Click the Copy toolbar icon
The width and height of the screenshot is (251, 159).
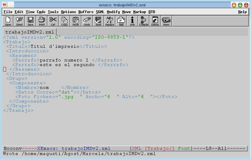pyautogui.click(x=64, y=21)
